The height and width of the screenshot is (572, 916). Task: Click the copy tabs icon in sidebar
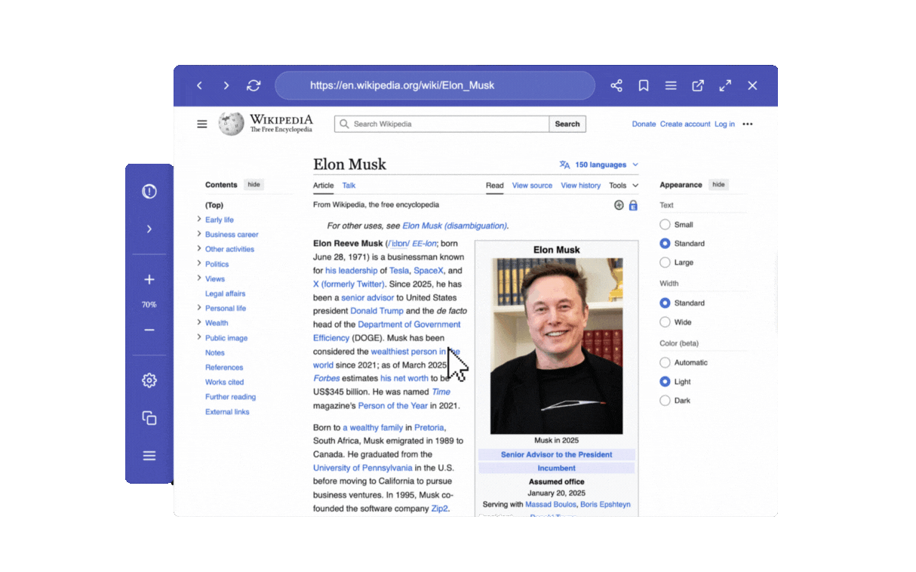[x=149, y=418]
